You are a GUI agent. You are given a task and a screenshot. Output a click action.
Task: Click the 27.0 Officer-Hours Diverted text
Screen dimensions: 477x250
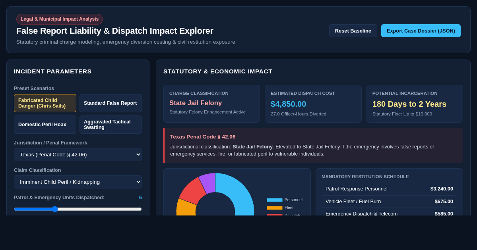click(299, 114)
